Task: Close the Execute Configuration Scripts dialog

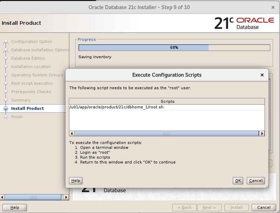Action: click(x=262, y=75)
